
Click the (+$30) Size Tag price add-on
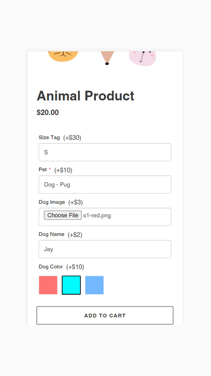click(72, 138)
